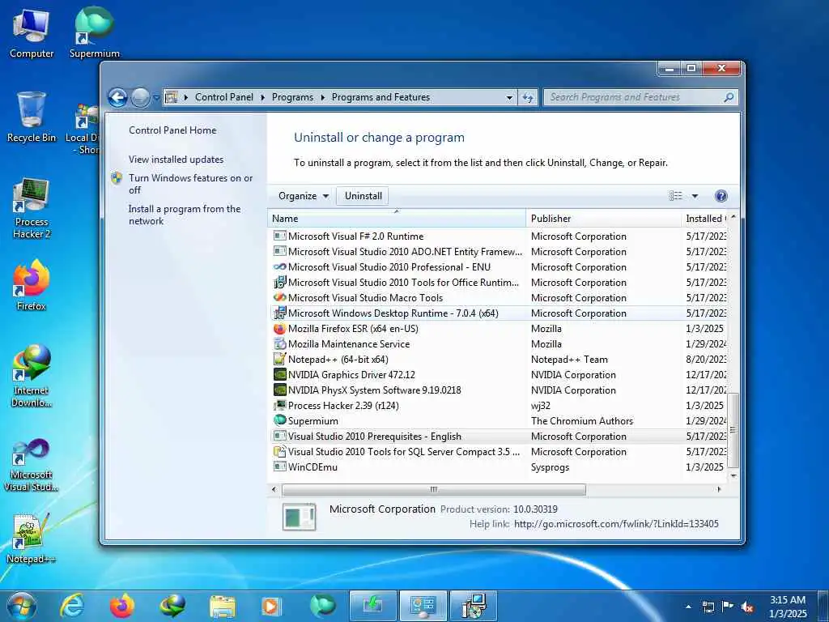
Task: Select the WinCDEmu program entry
Action: 499,467
